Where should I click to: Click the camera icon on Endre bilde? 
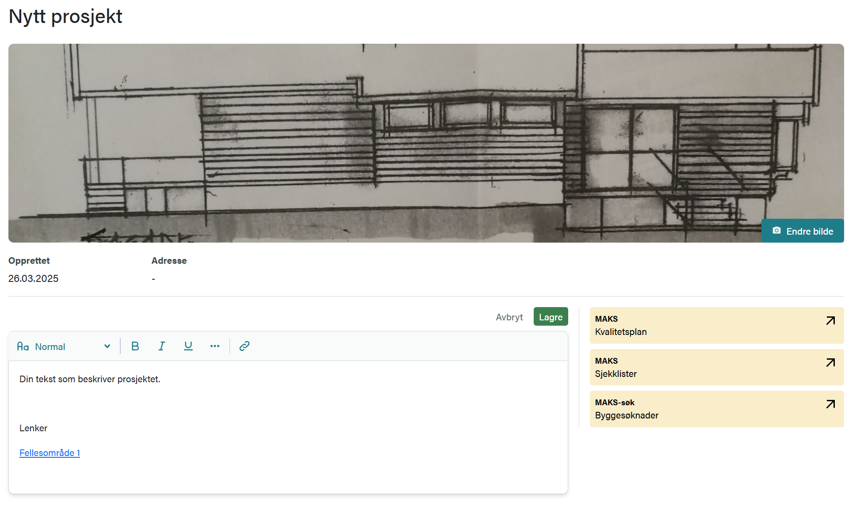pos(776,231)
